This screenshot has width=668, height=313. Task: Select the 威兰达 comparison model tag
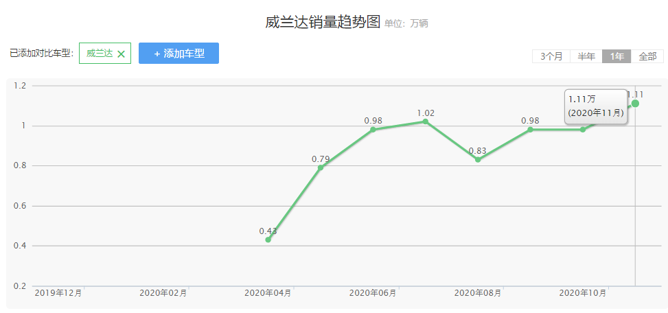point(105,54)
